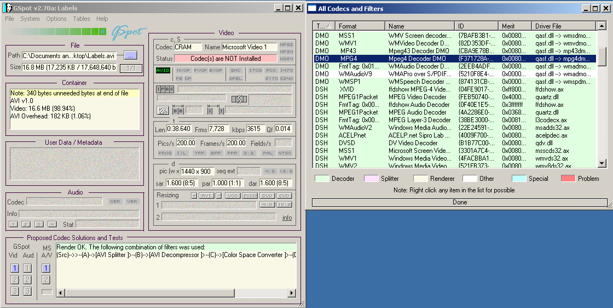Click the MPG4 codec indicator
Screen dimensions: 613x308
point(286,52)
